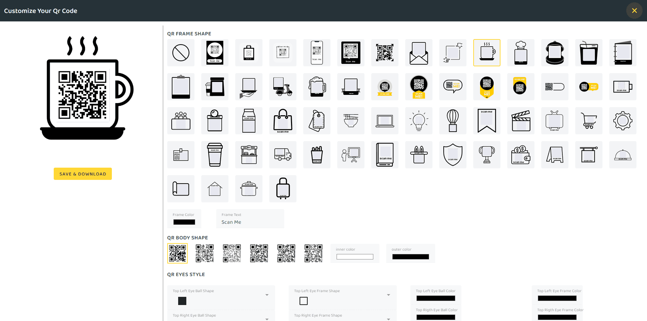Select the laptop frame shape

pyautogui.click(x=385, y=121)
